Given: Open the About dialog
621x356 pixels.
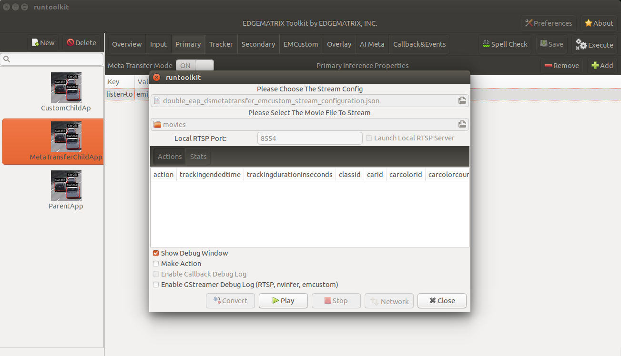Looking at the screenshot, I should tap(599, 23).
